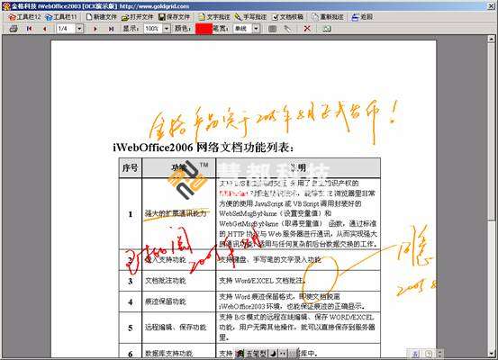498x360 pixels.
Task: Jump to the last page
Action: 111,29
